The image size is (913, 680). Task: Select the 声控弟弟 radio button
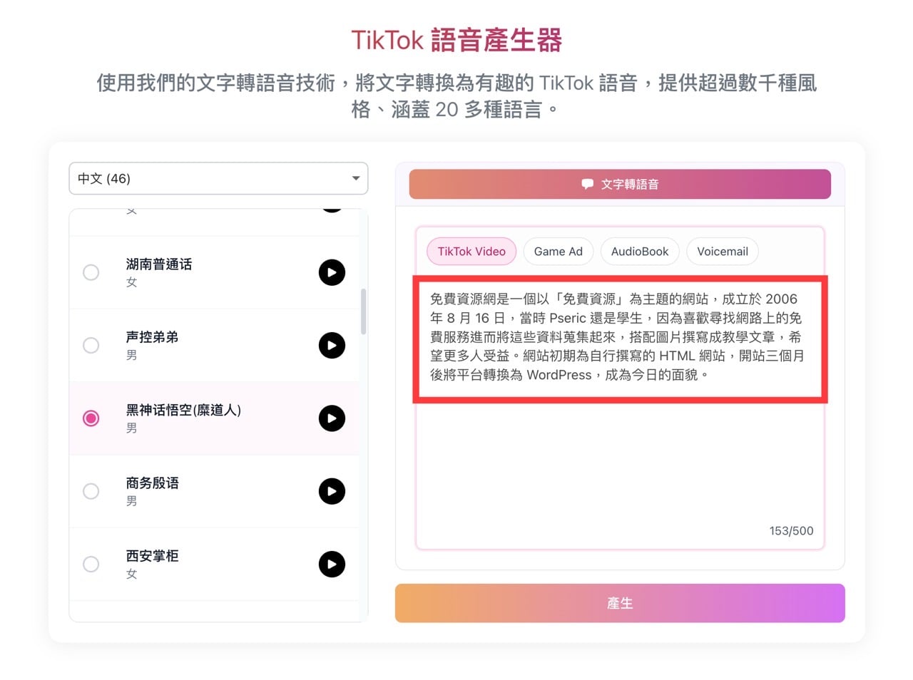(91, 346)
